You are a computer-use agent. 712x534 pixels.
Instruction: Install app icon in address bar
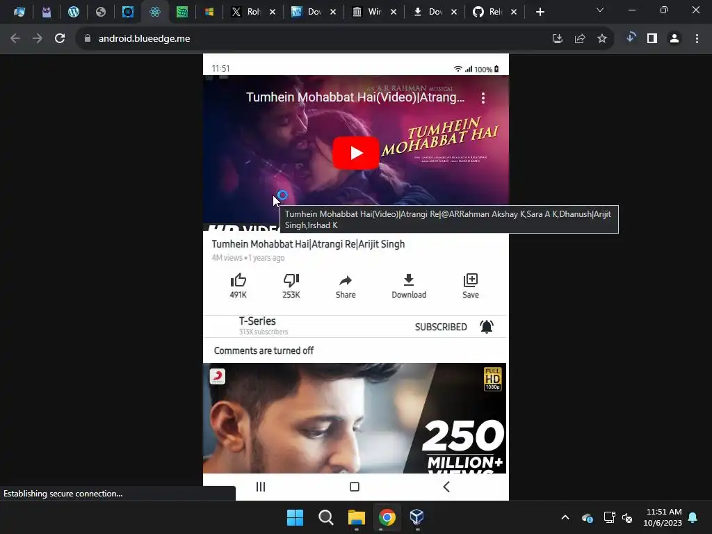pos(557,39)
